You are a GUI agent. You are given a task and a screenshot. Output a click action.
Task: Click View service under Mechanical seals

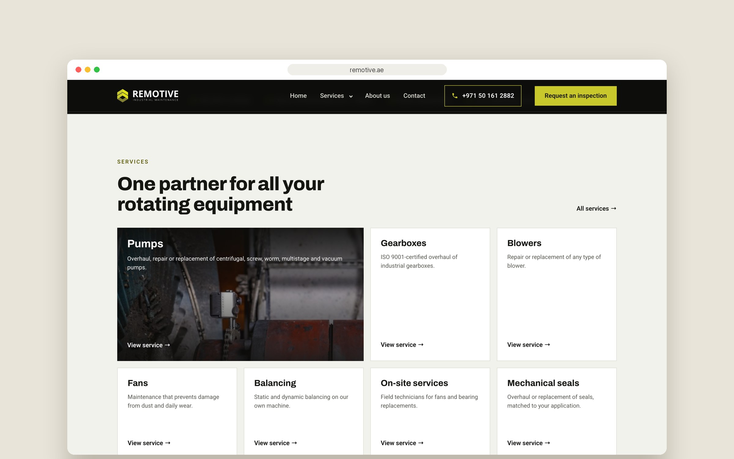528,443
